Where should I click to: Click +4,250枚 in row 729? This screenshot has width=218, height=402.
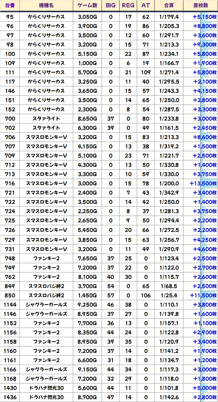point(205,240)
